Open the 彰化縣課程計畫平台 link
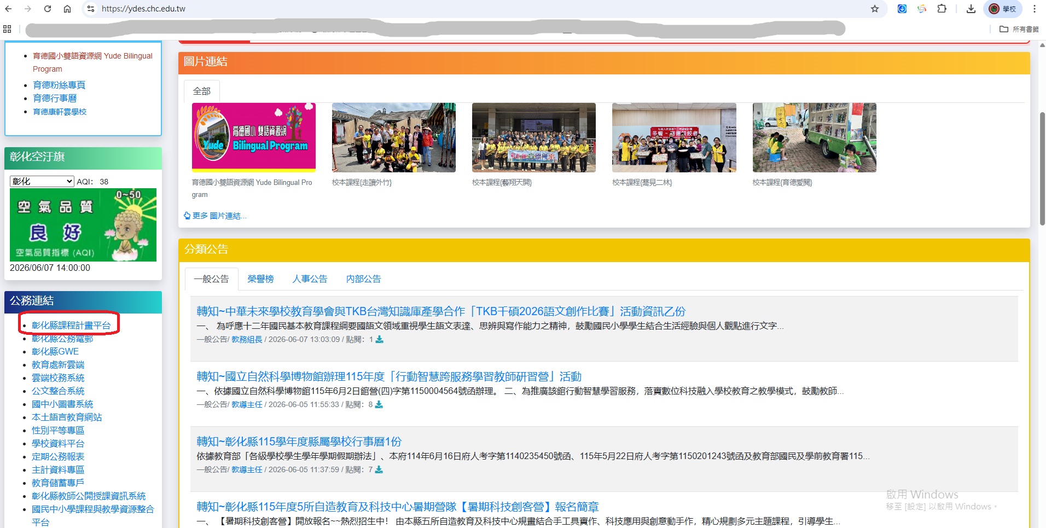The height and width of the screenshot is (528, 1046). click(71, 326)
